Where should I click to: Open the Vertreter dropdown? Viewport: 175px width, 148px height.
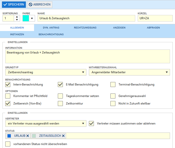pyautogui.click(x=46, y=123)
